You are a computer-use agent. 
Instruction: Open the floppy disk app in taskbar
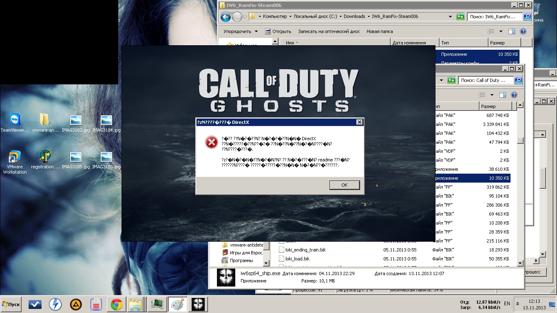(x=96, y=304)
